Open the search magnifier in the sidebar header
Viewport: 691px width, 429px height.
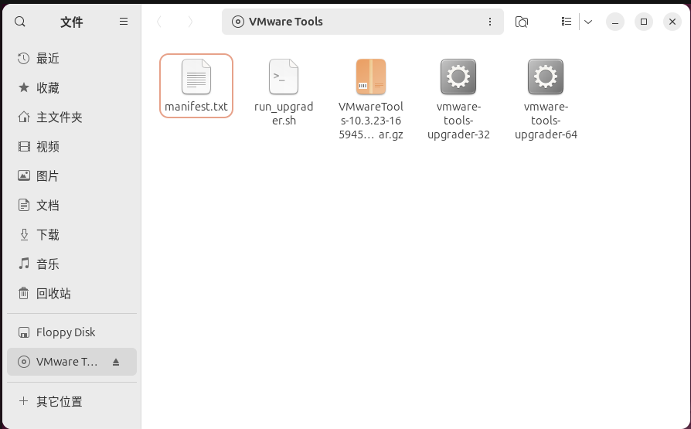point(20,22)
